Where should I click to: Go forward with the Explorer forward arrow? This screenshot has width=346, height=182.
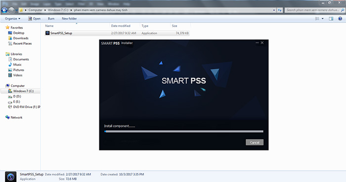click(11, 10)
